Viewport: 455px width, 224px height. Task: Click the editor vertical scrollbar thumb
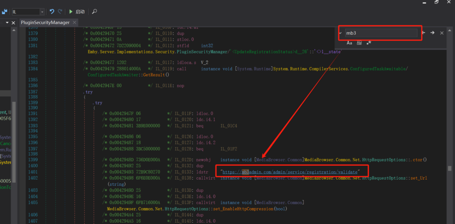tap(450, 168)
